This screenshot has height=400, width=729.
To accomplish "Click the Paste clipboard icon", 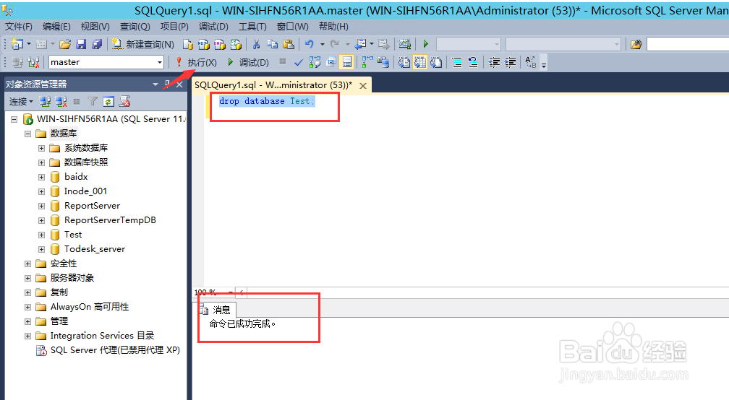I will coord(289,44).
